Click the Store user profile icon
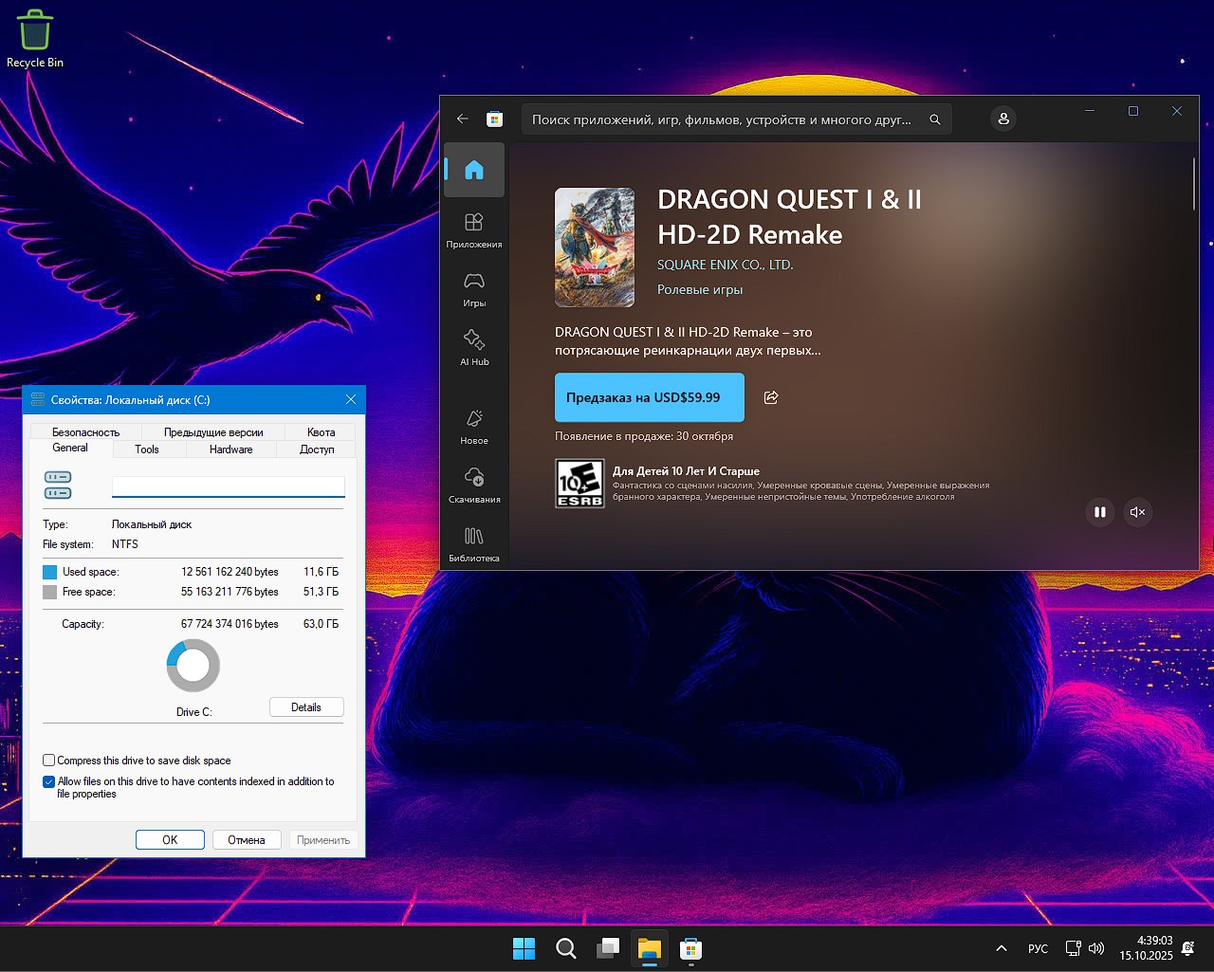The image size is (1214, 972). click(1002, 119)
